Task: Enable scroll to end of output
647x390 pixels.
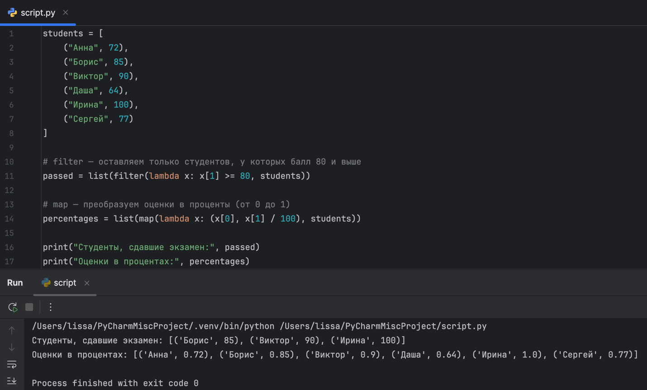Action: pyautogui.click(x=12, y=381)
